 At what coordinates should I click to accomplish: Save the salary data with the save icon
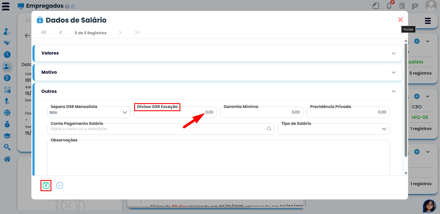click(46, 185)
